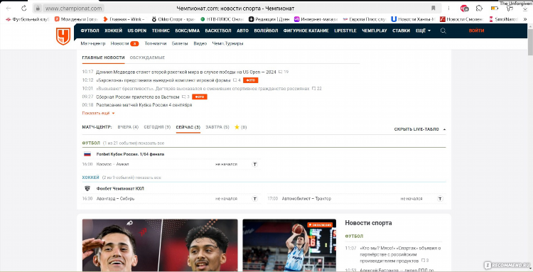Open the ТЕННИС section
533x272 pixels.
point(161,31)
